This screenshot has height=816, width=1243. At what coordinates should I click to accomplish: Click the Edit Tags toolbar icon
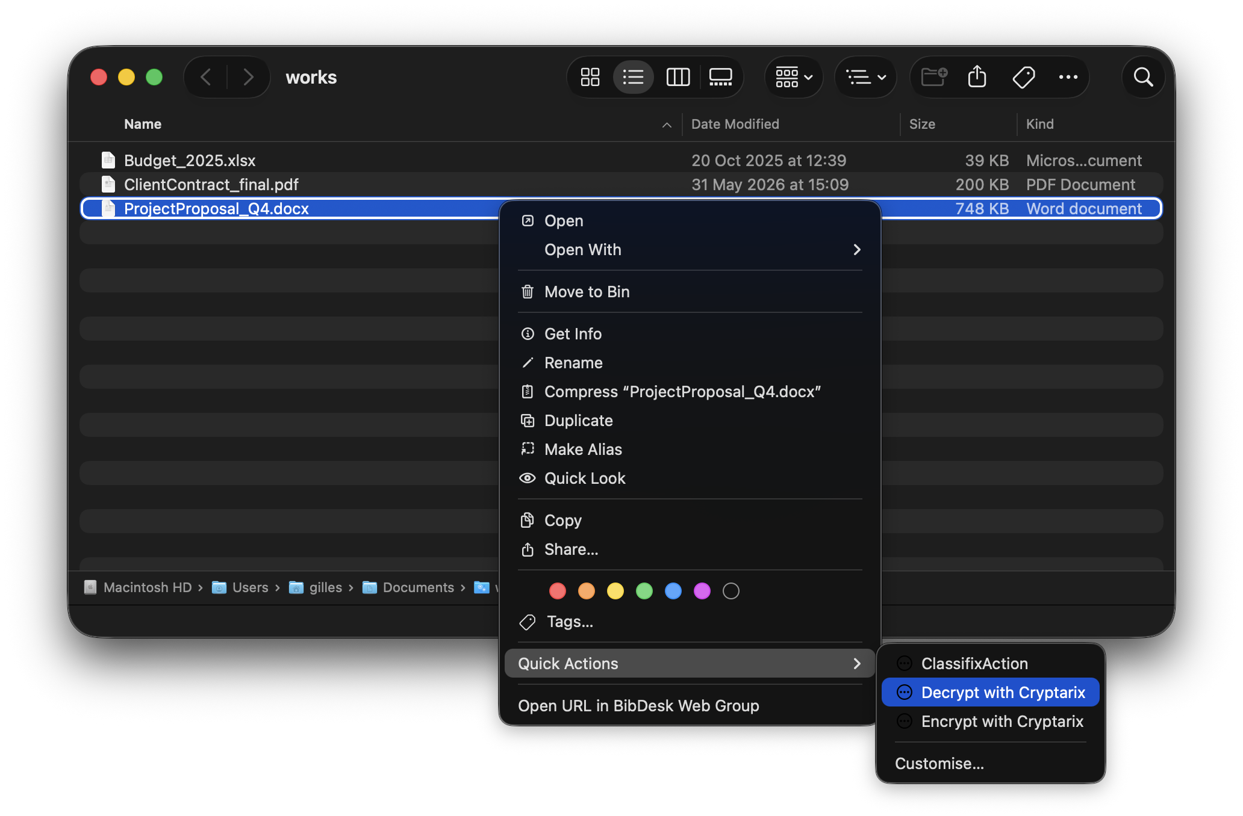[x=1023, y=77]
